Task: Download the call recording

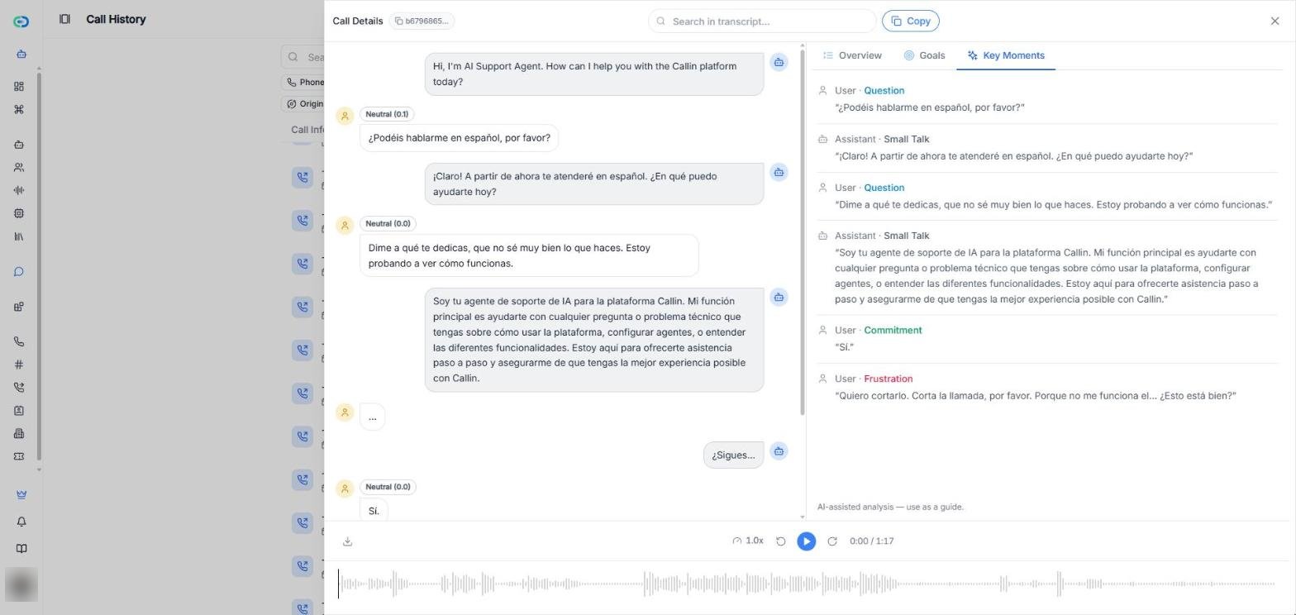Action: click(x=347, y=541)
